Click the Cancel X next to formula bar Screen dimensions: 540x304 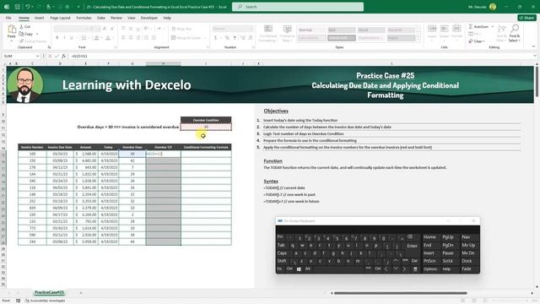pos(50,56)
